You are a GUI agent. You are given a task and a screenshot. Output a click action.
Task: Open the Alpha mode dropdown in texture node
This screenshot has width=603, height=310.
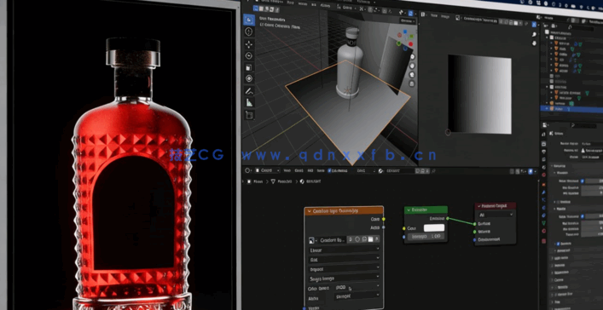point(357,296)
